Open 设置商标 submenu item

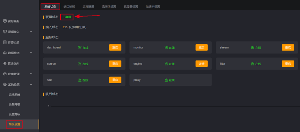click(14, 114)
